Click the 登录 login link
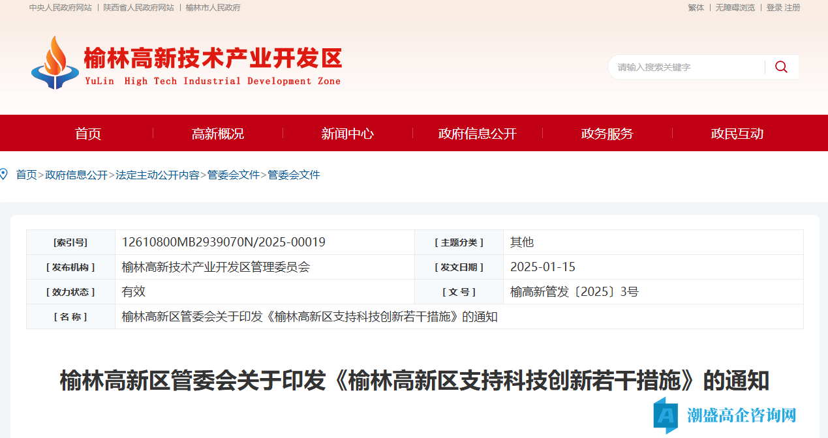The height and width of the screenshot is (438, 828). click(774, 8)
